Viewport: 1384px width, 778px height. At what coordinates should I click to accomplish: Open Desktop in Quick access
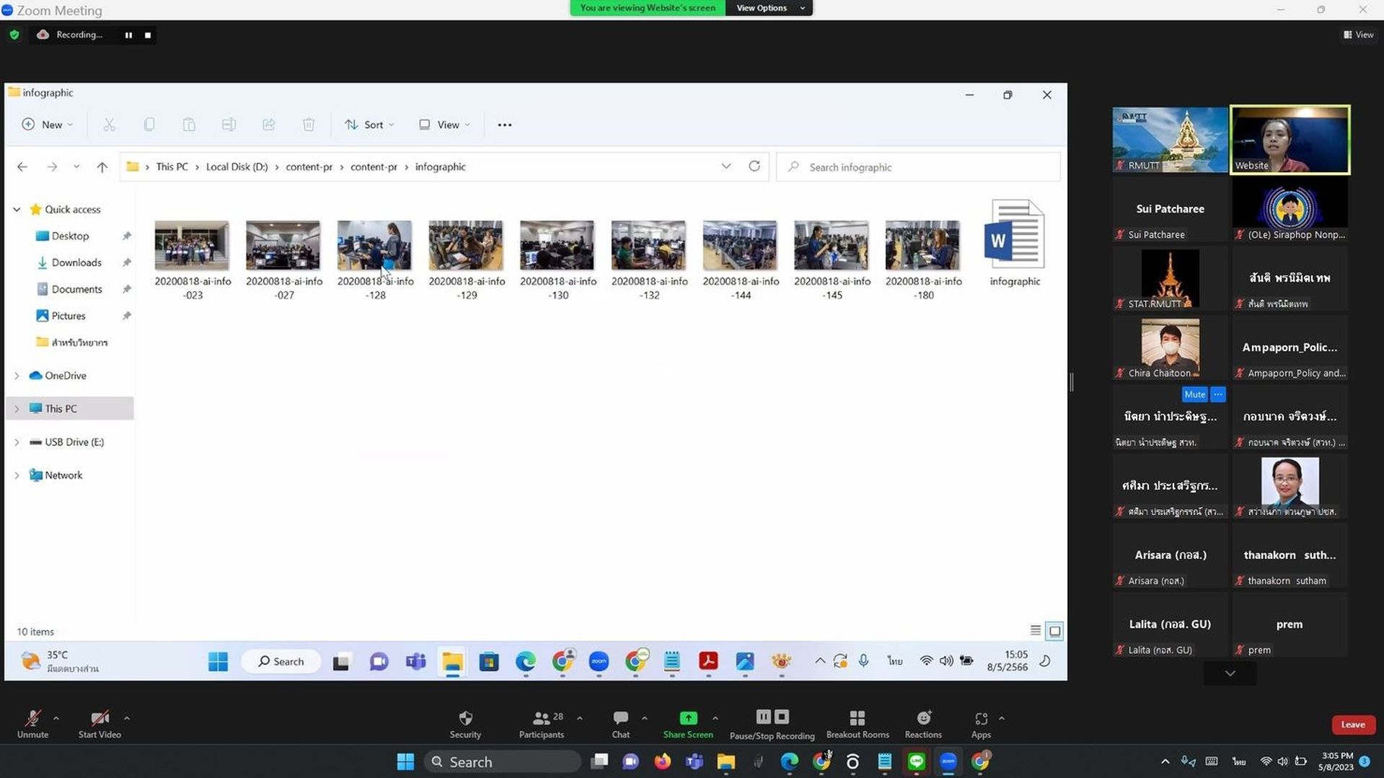70,236
